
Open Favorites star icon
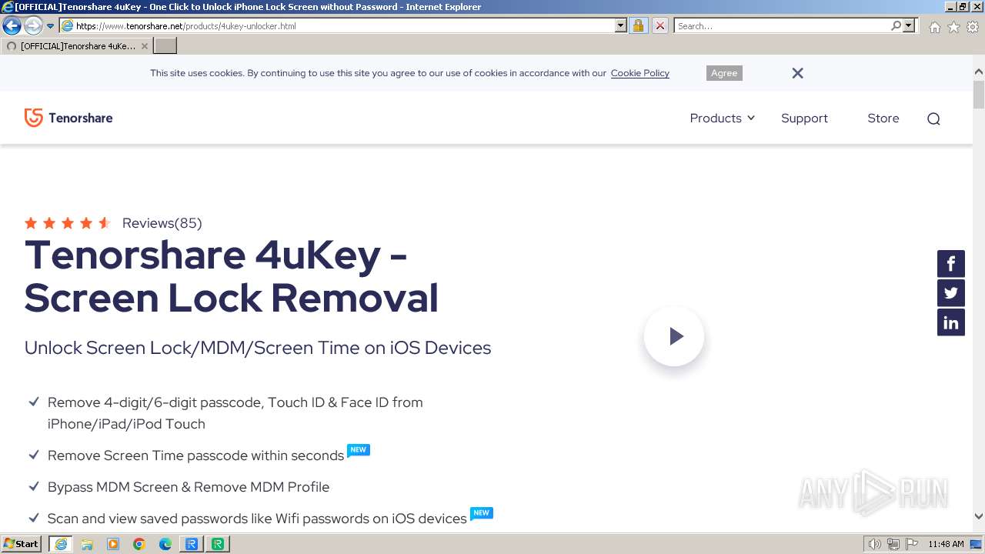click(953, 27)
